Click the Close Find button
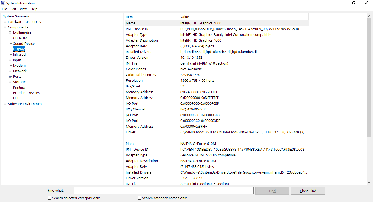 308,191
